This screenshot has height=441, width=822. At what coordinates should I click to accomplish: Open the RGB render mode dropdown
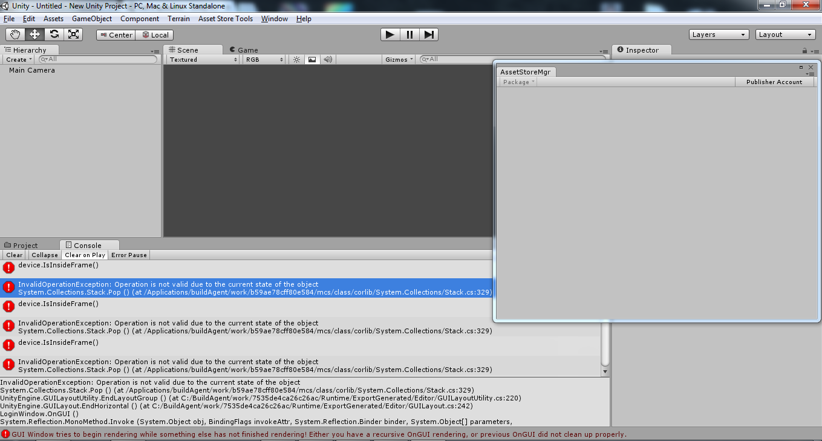pos(264,59)
